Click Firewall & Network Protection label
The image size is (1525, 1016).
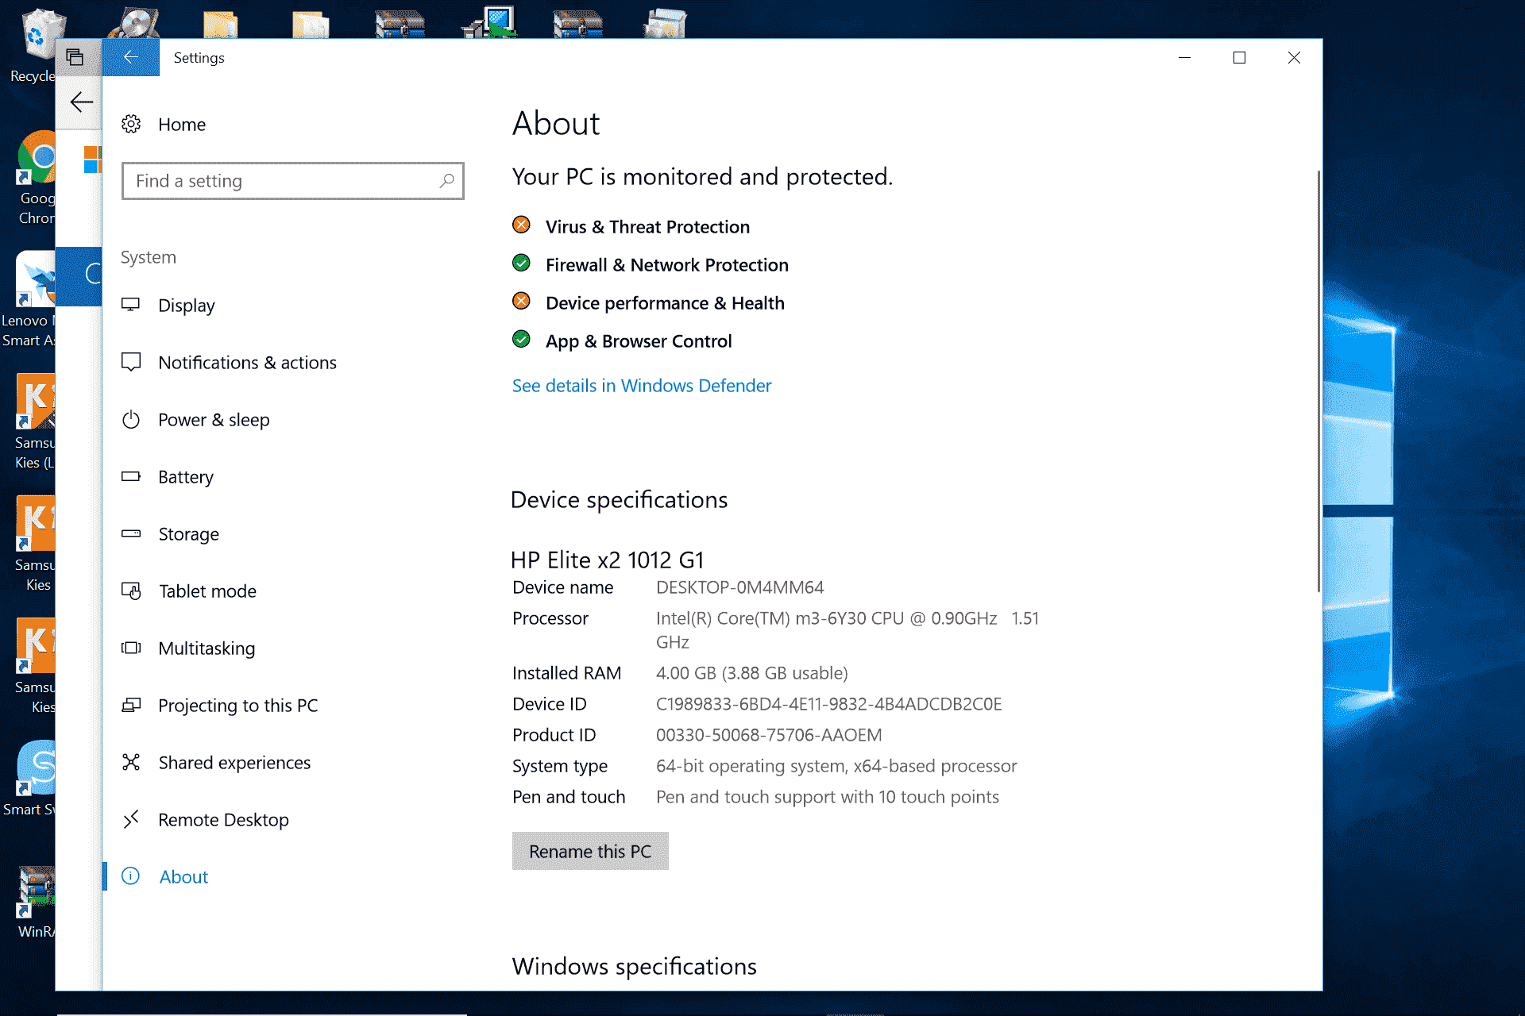point(667,265)
